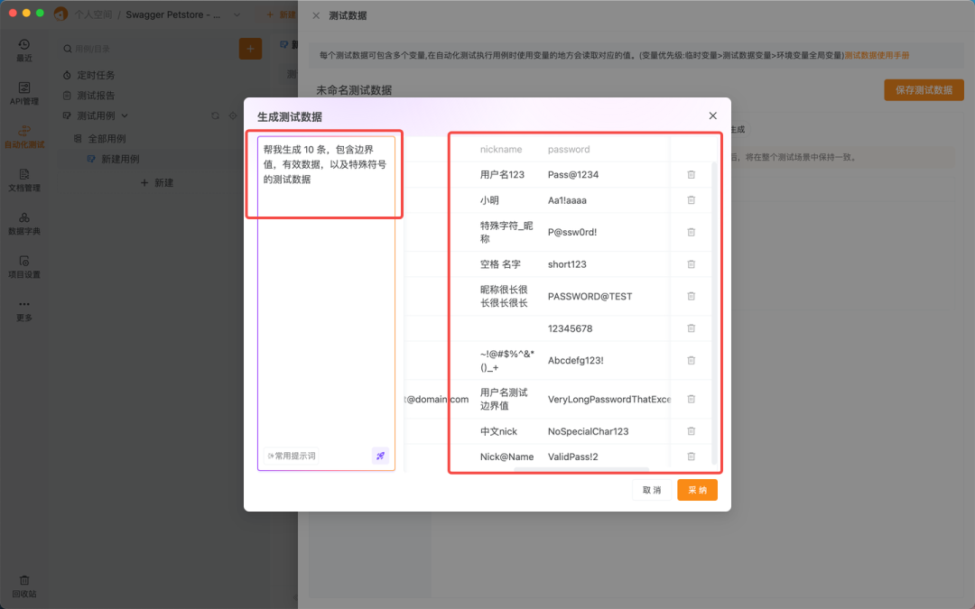
Task: Switch to the 测试数据 tab
Action: click(x=348, y=15)
